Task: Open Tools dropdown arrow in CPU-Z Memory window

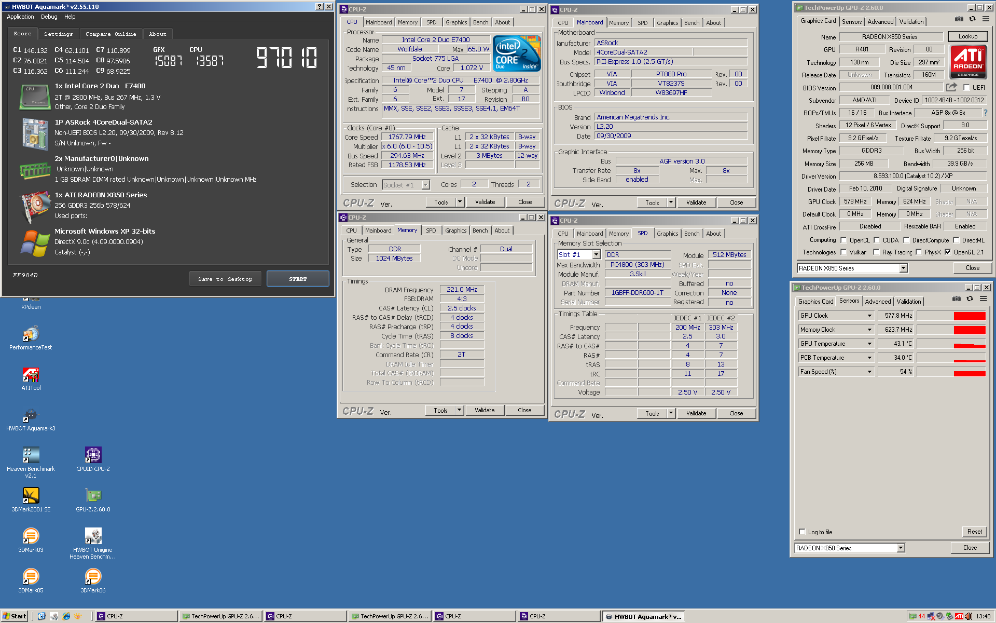Action: pos(459,410)
